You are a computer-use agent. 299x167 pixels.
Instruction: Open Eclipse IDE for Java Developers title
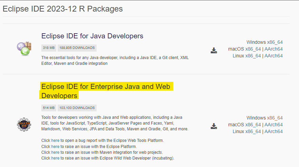tap(92, 36)
